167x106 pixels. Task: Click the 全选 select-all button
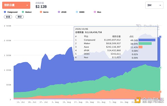(8, 17)
